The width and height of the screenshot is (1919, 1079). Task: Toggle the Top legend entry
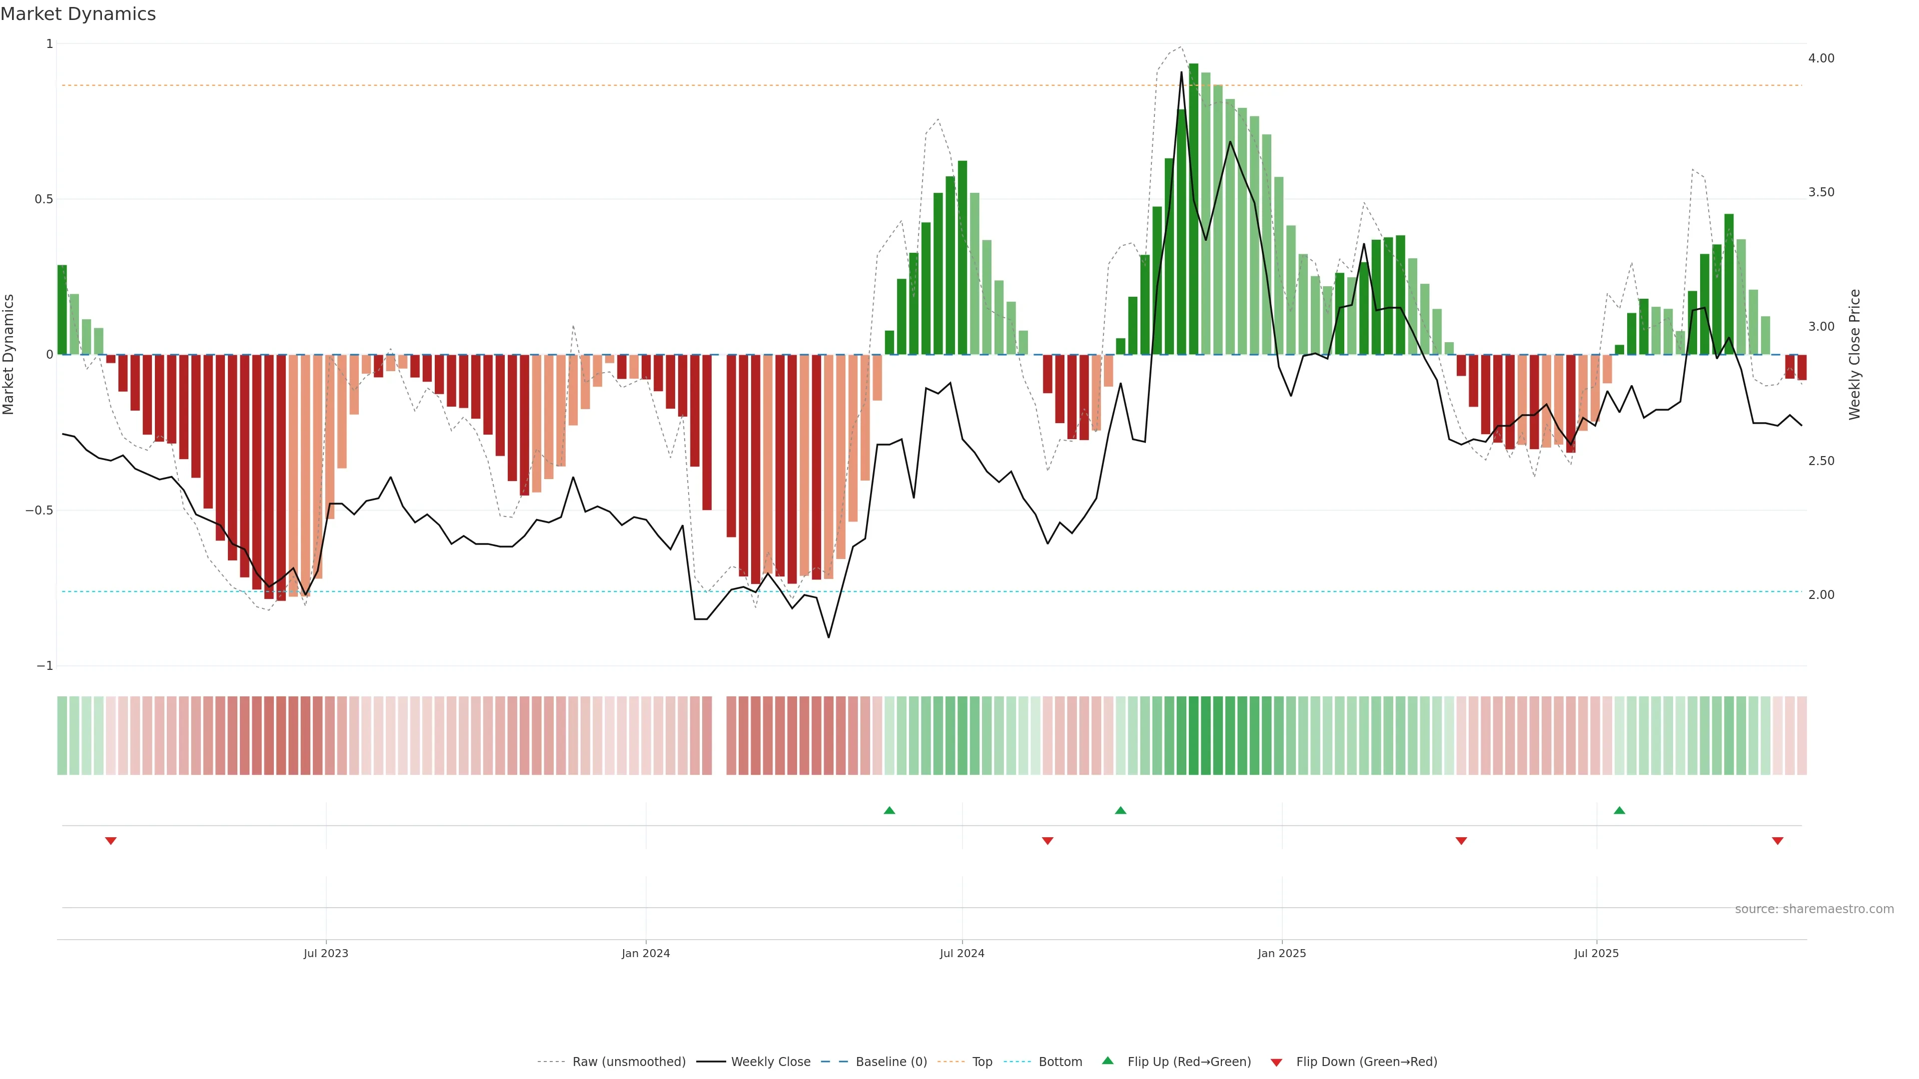(x=982, y=1062)
